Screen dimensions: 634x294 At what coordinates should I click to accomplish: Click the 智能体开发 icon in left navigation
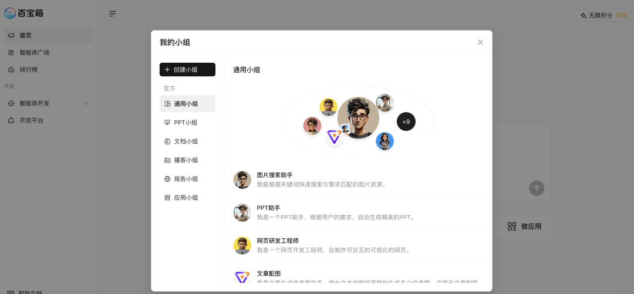point(11,103)
